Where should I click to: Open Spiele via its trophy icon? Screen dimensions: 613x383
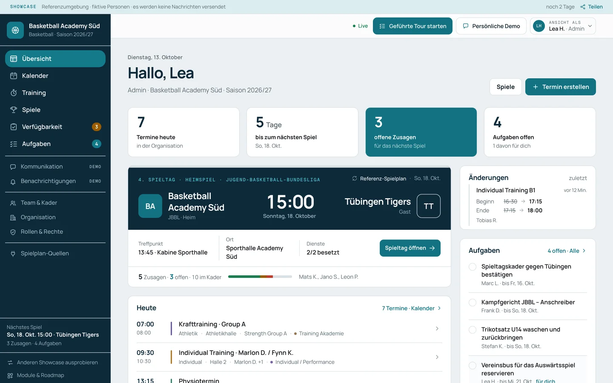click(x=14, y=110)
